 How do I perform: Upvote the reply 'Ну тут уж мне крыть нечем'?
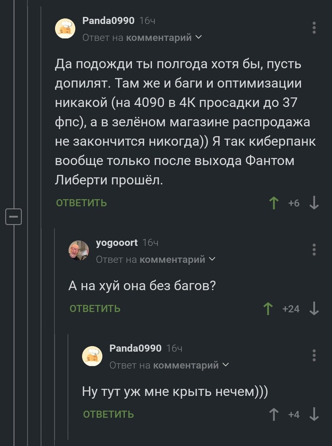click(x=274, y=414)
